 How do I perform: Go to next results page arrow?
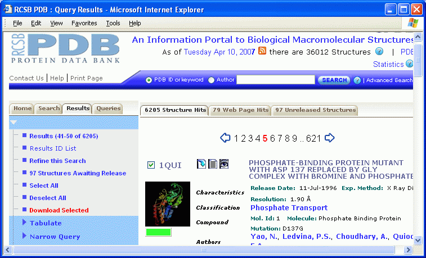330,138
